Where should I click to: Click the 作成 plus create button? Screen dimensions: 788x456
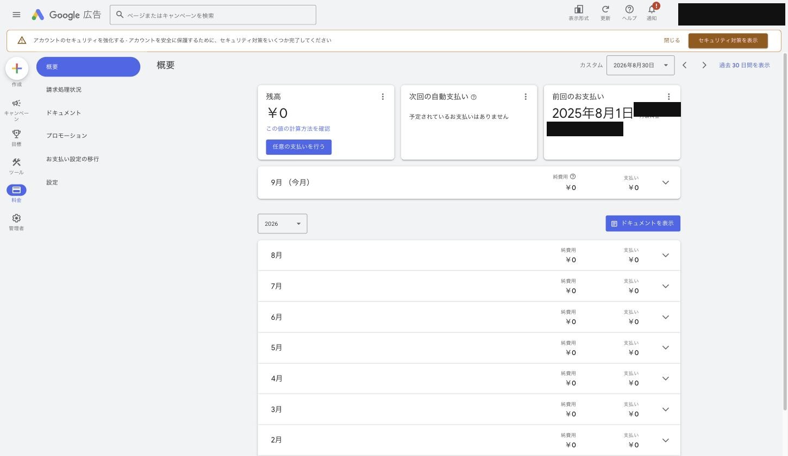tap(17, 68)
